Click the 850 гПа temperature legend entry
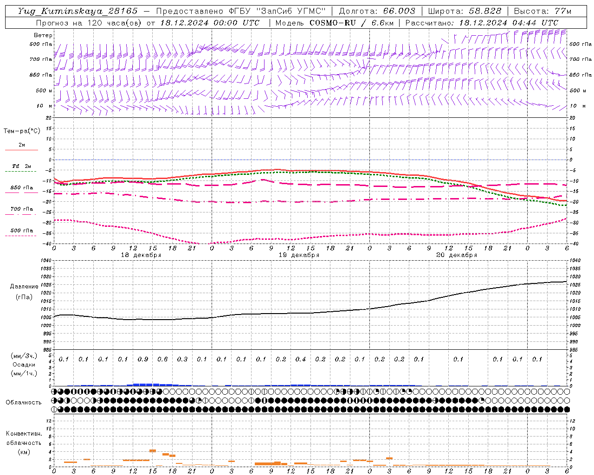This screenshot has width=594, height=475. coord(21,188)
